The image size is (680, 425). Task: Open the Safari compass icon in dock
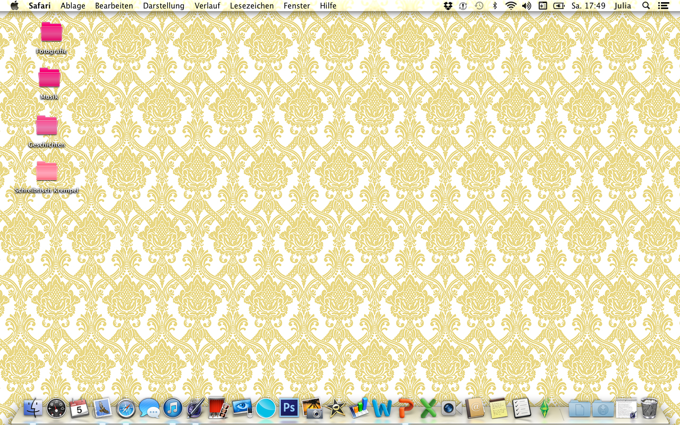point(126,408)
